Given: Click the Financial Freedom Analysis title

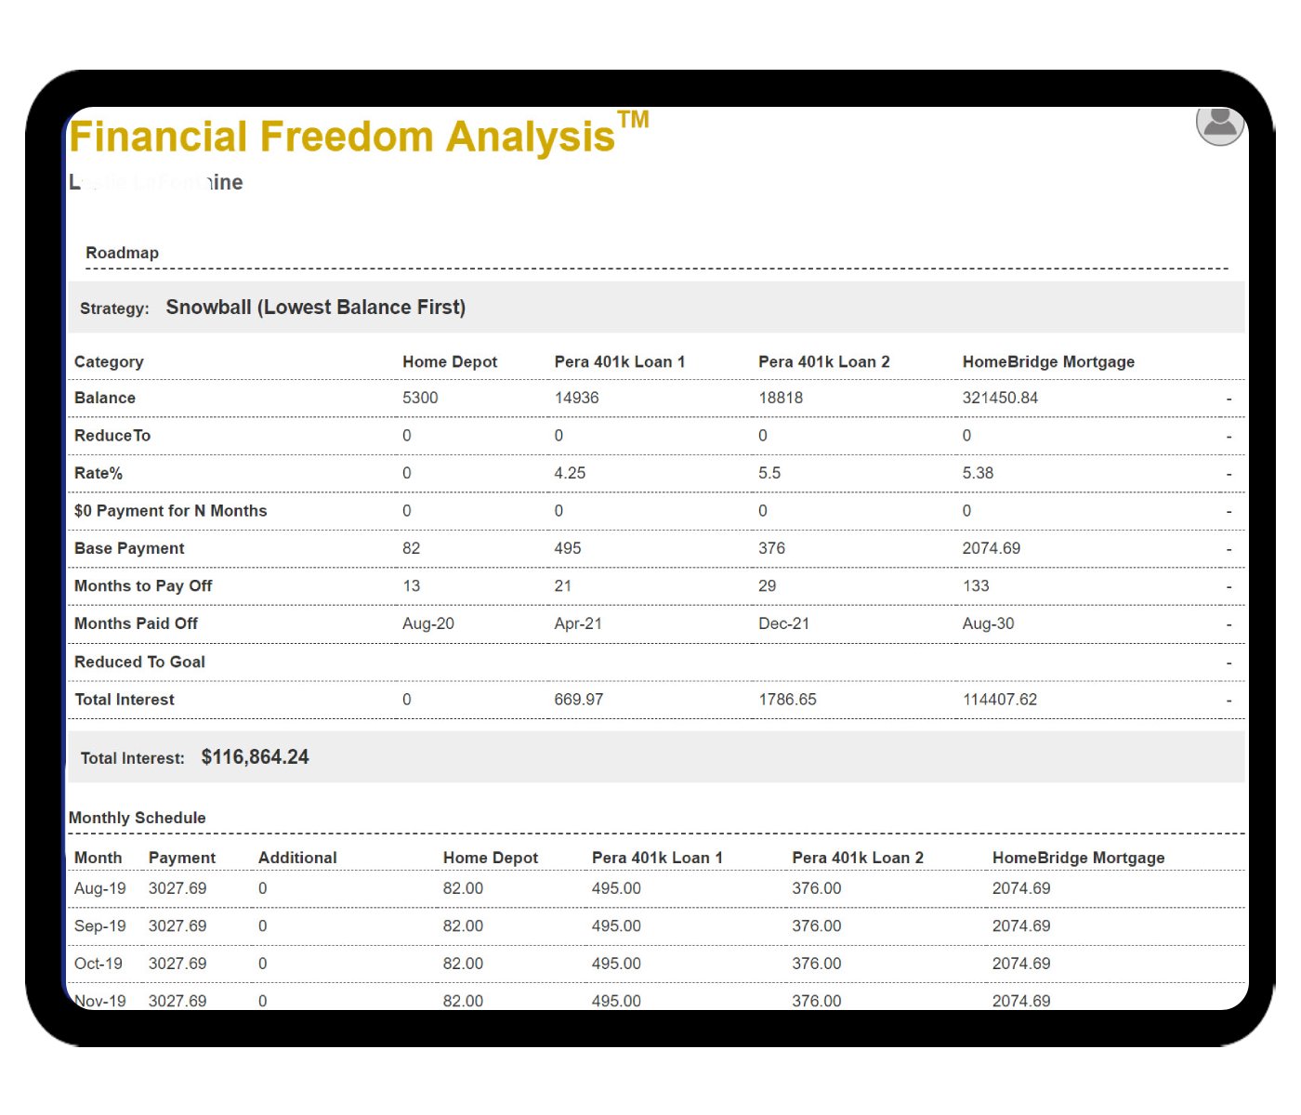Looking at the screenshot, I should [x=342, y=137].
